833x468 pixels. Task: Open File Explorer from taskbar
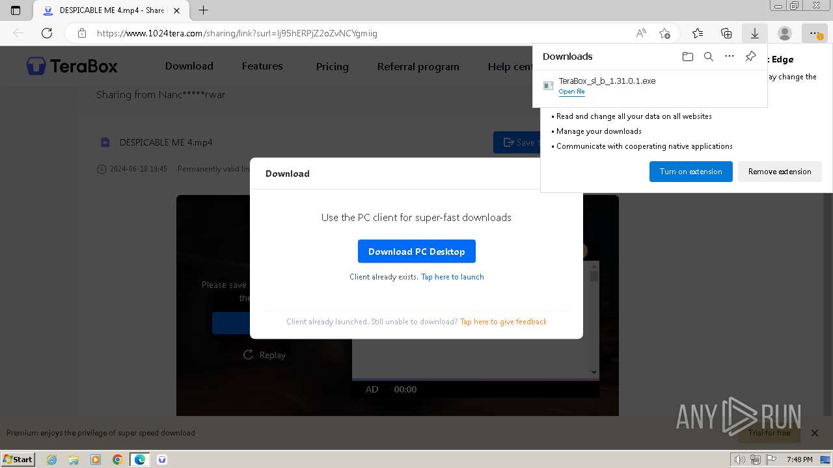[74, 460]
